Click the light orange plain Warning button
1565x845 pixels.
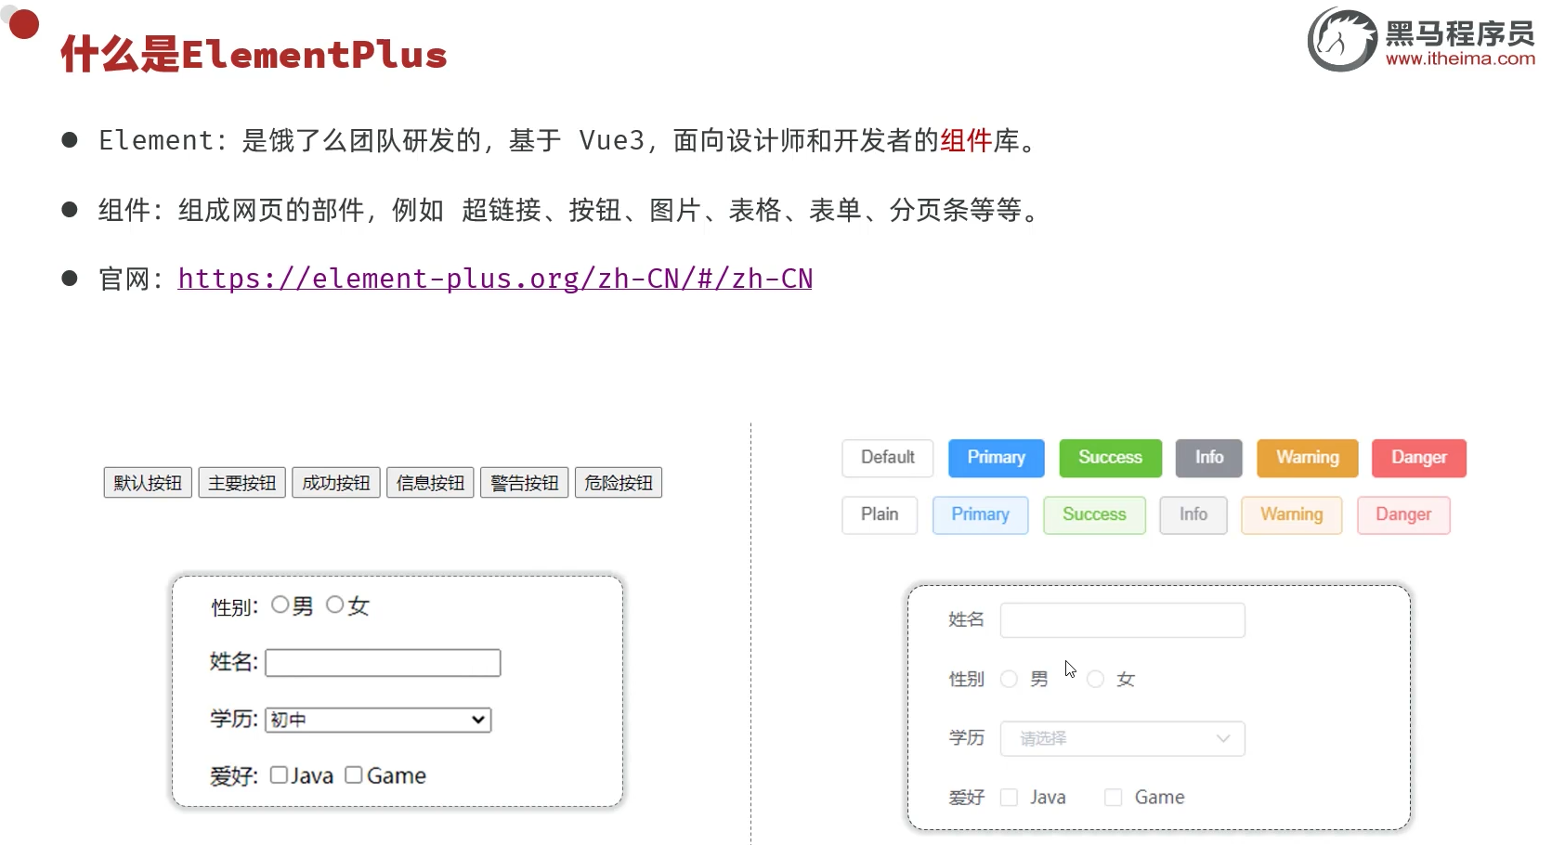pos(1292,514)
